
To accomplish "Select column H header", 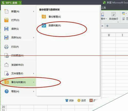I will point(109,35).
